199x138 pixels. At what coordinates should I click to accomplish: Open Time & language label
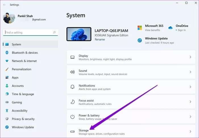(23, 94)
